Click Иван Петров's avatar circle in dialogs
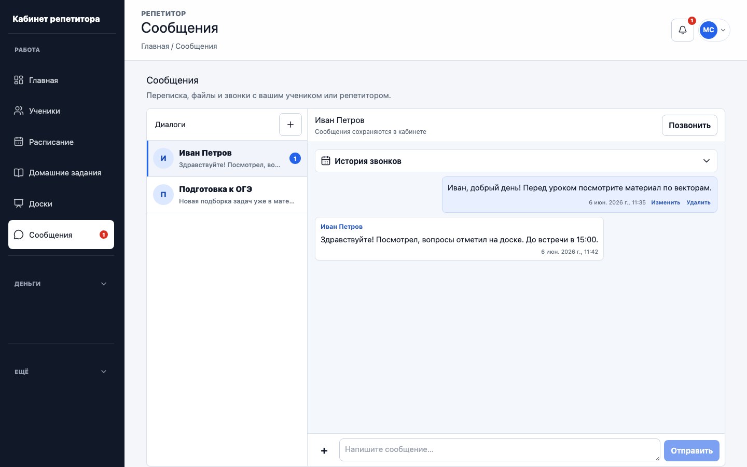 tap(163, 158)
